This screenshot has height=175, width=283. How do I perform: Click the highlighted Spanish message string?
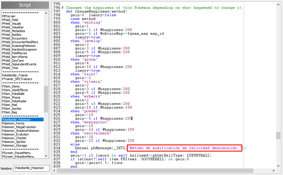[184, 148]
